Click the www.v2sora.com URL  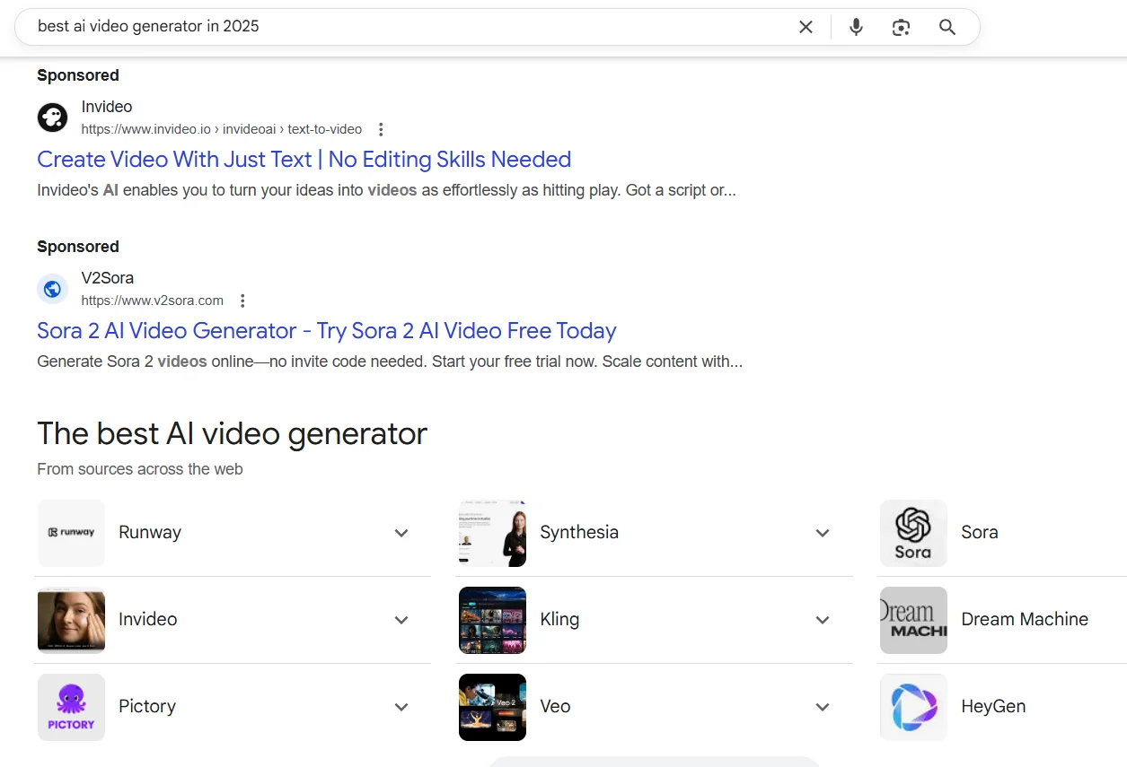point(152,301)
